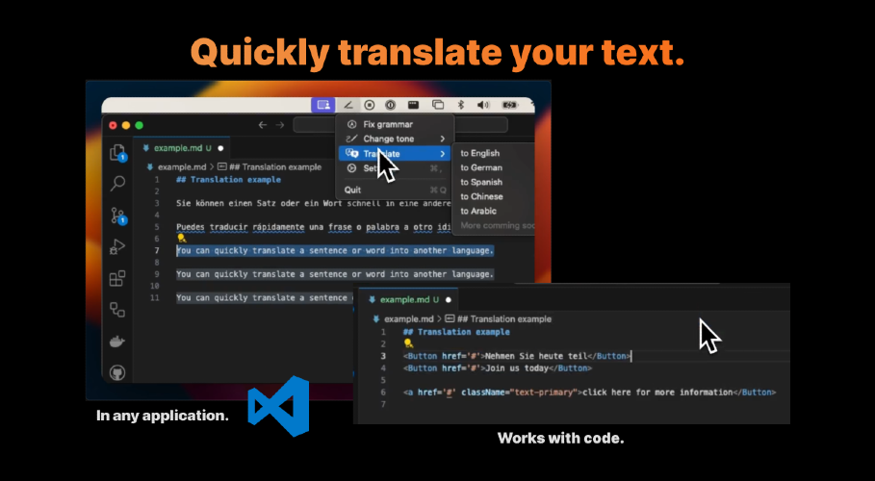This screenshot has width=875, height=481.
Task: Click the greyed "More comming soon" submenu entry
Action: point(498,225)
